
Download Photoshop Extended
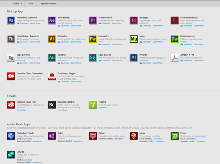[23, 23]
